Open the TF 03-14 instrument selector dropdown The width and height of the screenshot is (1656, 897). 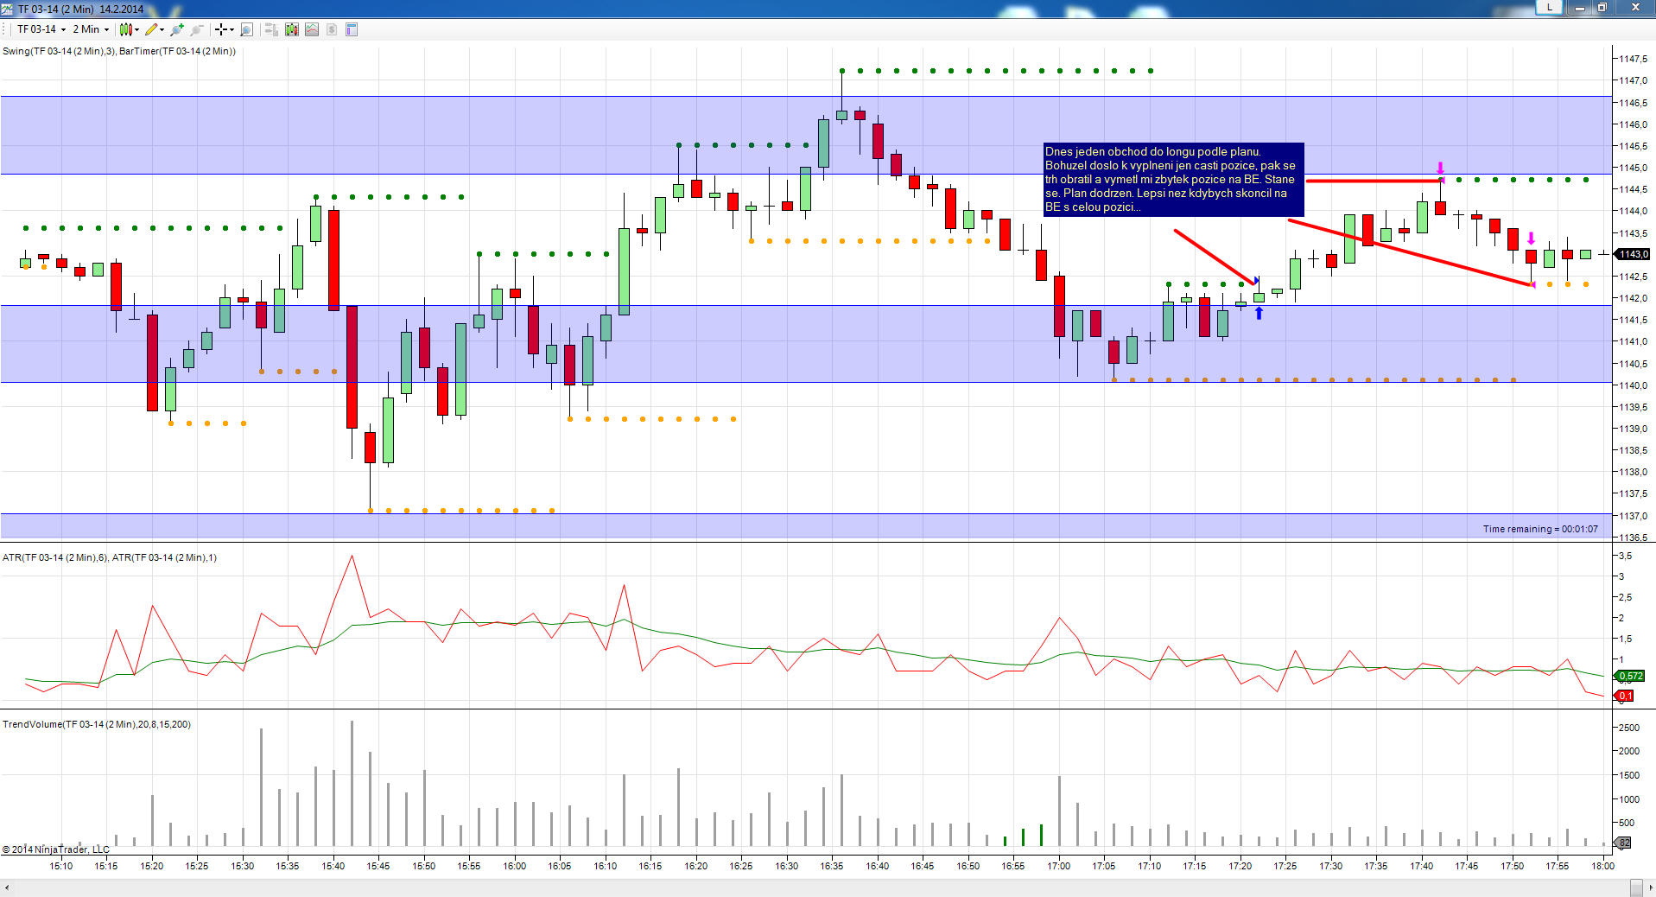(x=41, y=29)
